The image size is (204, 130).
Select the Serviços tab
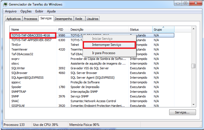click(x=46, y=18)
